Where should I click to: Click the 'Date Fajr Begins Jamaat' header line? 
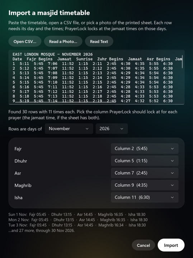[97, 59]
